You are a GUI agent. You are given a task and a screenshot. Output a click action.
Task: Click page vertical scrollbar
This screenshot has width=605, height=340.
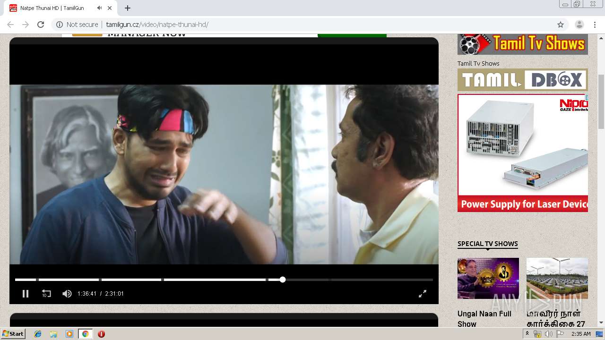601,102
